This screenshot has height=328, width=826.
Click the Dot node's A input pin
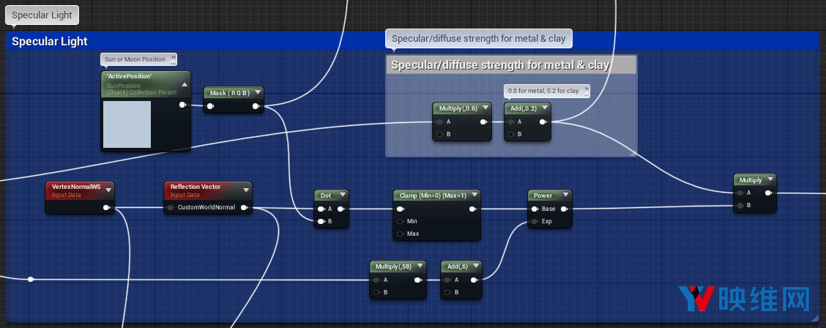coord(321,209)
